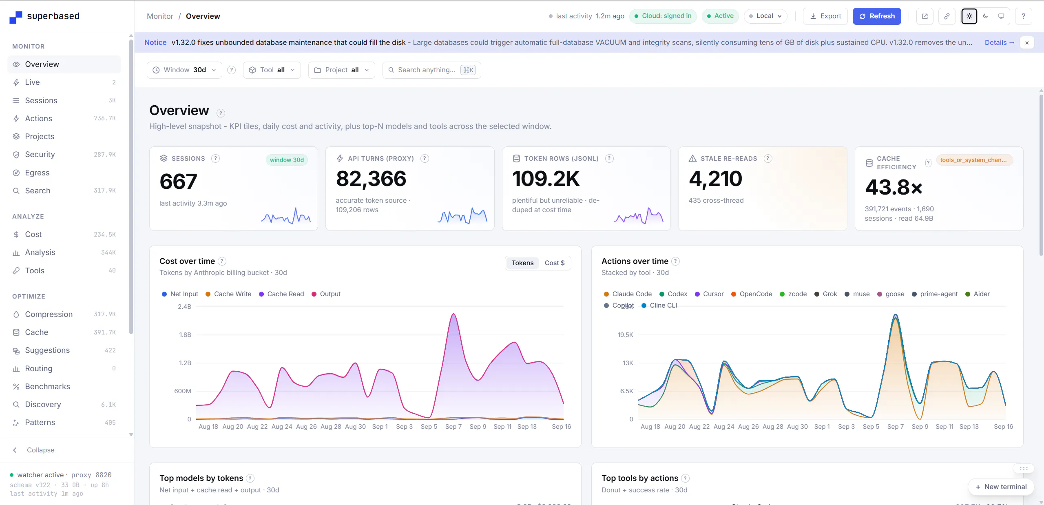The width and height of the screenshot is (1044, 505).
Task: Click the superbased logo icon
Action: pyautogui.click(x=16, y=17)
